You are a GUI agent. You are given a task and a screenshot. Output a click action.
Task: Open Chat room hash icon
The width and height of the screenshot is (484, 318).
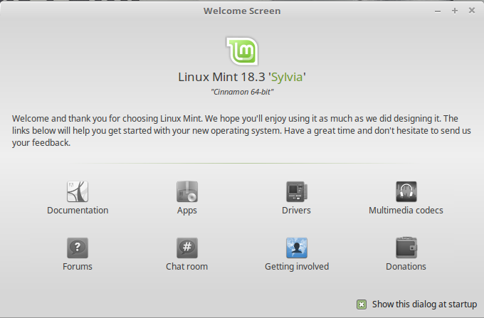pos(187,248)
